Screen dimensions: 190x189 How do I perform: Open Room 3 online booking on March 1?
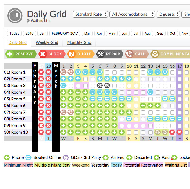pyautogui.click(x=63, y=86)
